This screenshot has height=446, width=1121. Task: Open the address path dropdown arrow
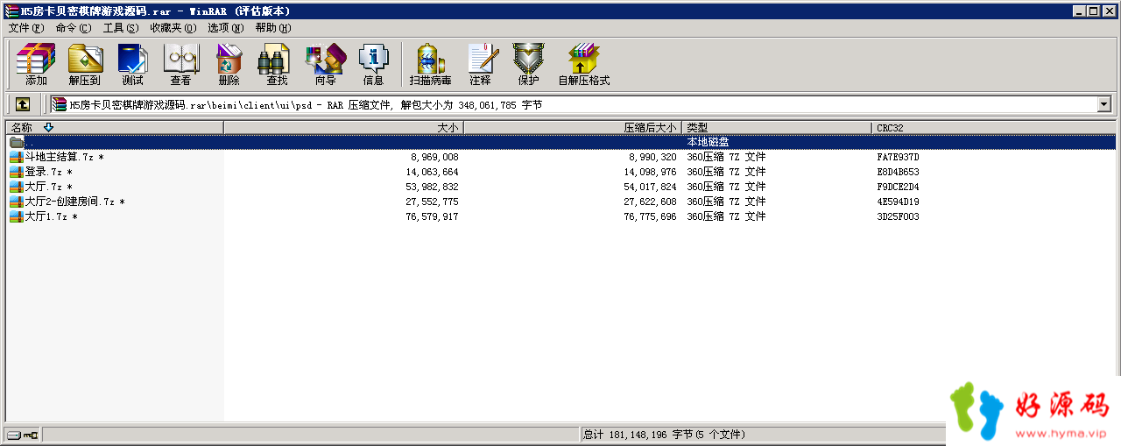tap(1104, 104)
